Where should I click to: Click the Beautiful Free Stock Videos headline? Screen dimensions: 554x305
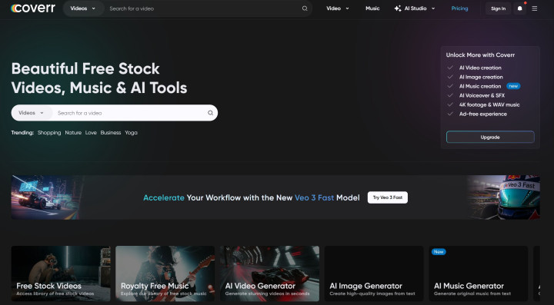coord(99,78)
